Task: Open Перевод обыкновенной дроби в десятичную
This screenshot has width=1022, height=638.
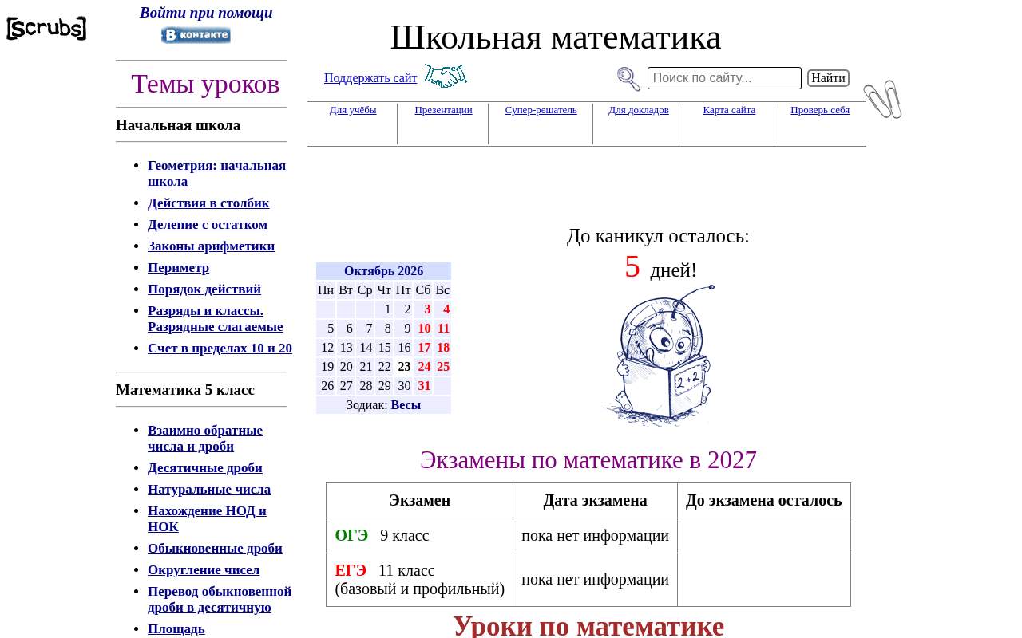Action: click(220, 600)
